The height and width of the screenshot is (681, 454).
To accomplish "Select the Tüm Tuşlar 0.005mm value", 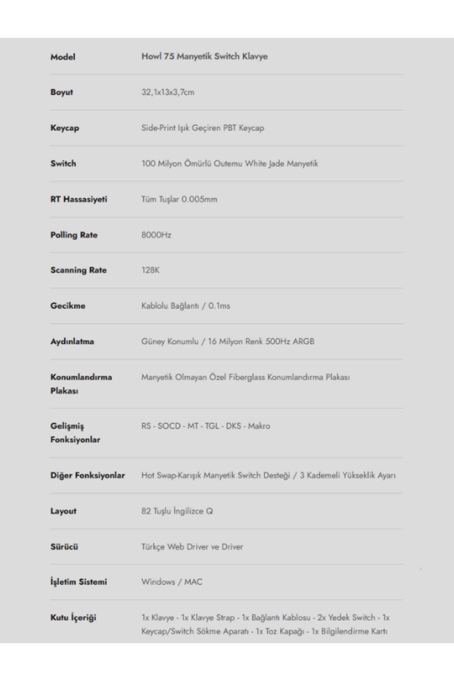I will [179, 199].
